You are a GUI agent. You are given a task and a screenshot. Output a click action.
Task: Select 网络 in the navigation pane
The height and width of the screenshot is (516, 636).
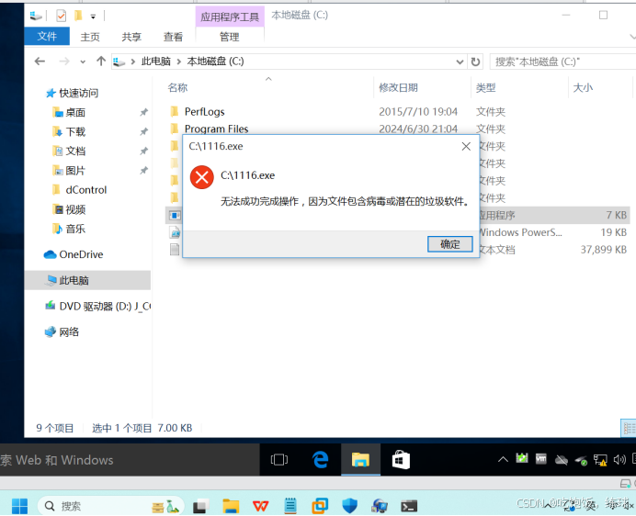click(x=69, y=332)
